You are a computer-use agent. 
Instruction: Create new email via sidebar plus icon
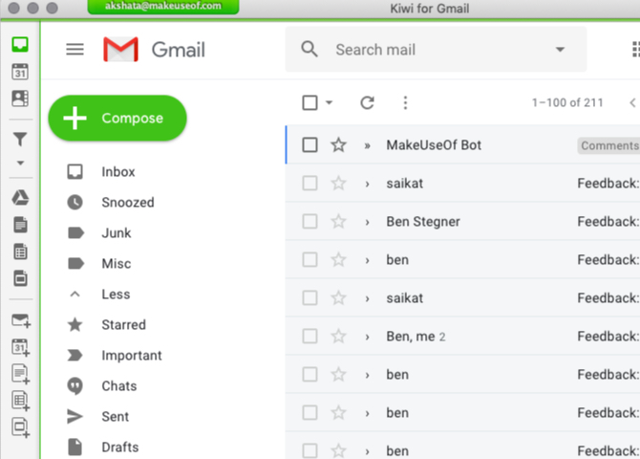tap(20, 320)
